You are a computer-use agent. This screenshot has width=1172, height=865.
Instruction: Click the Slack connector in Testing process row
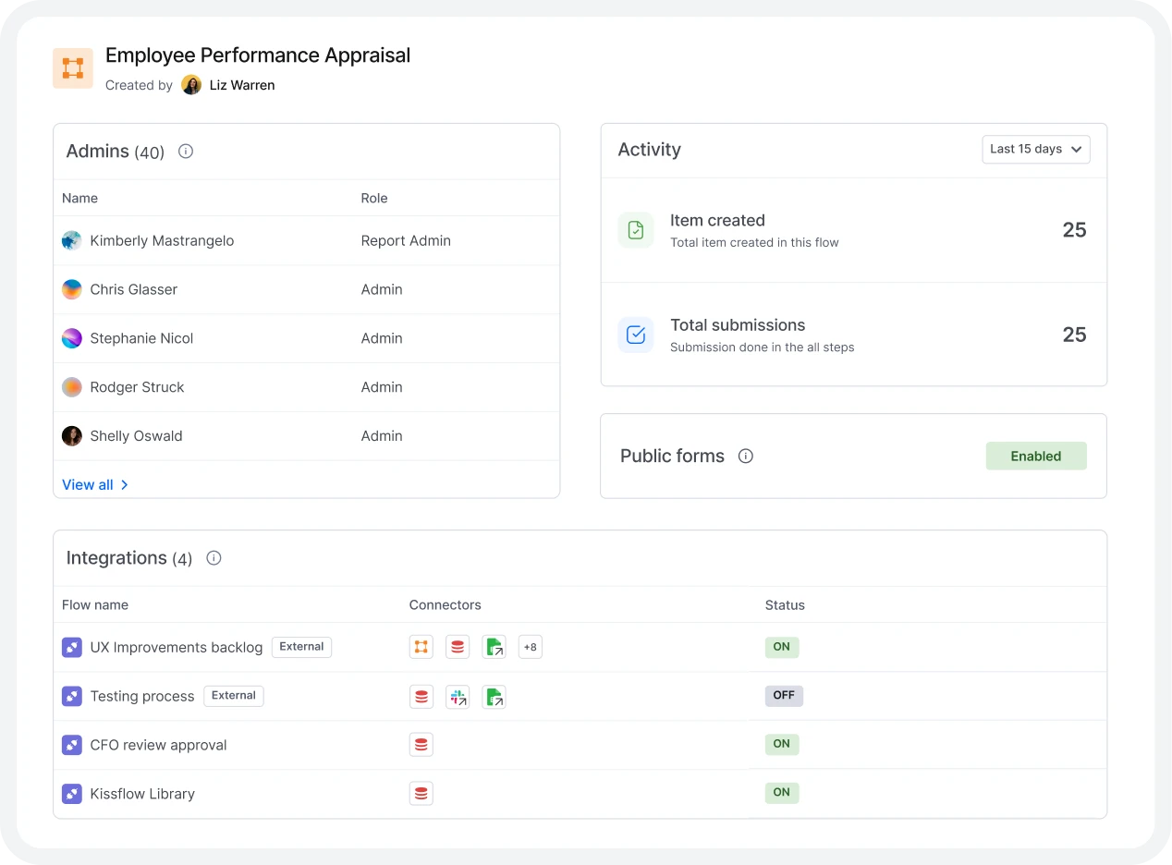pos(458,697)
